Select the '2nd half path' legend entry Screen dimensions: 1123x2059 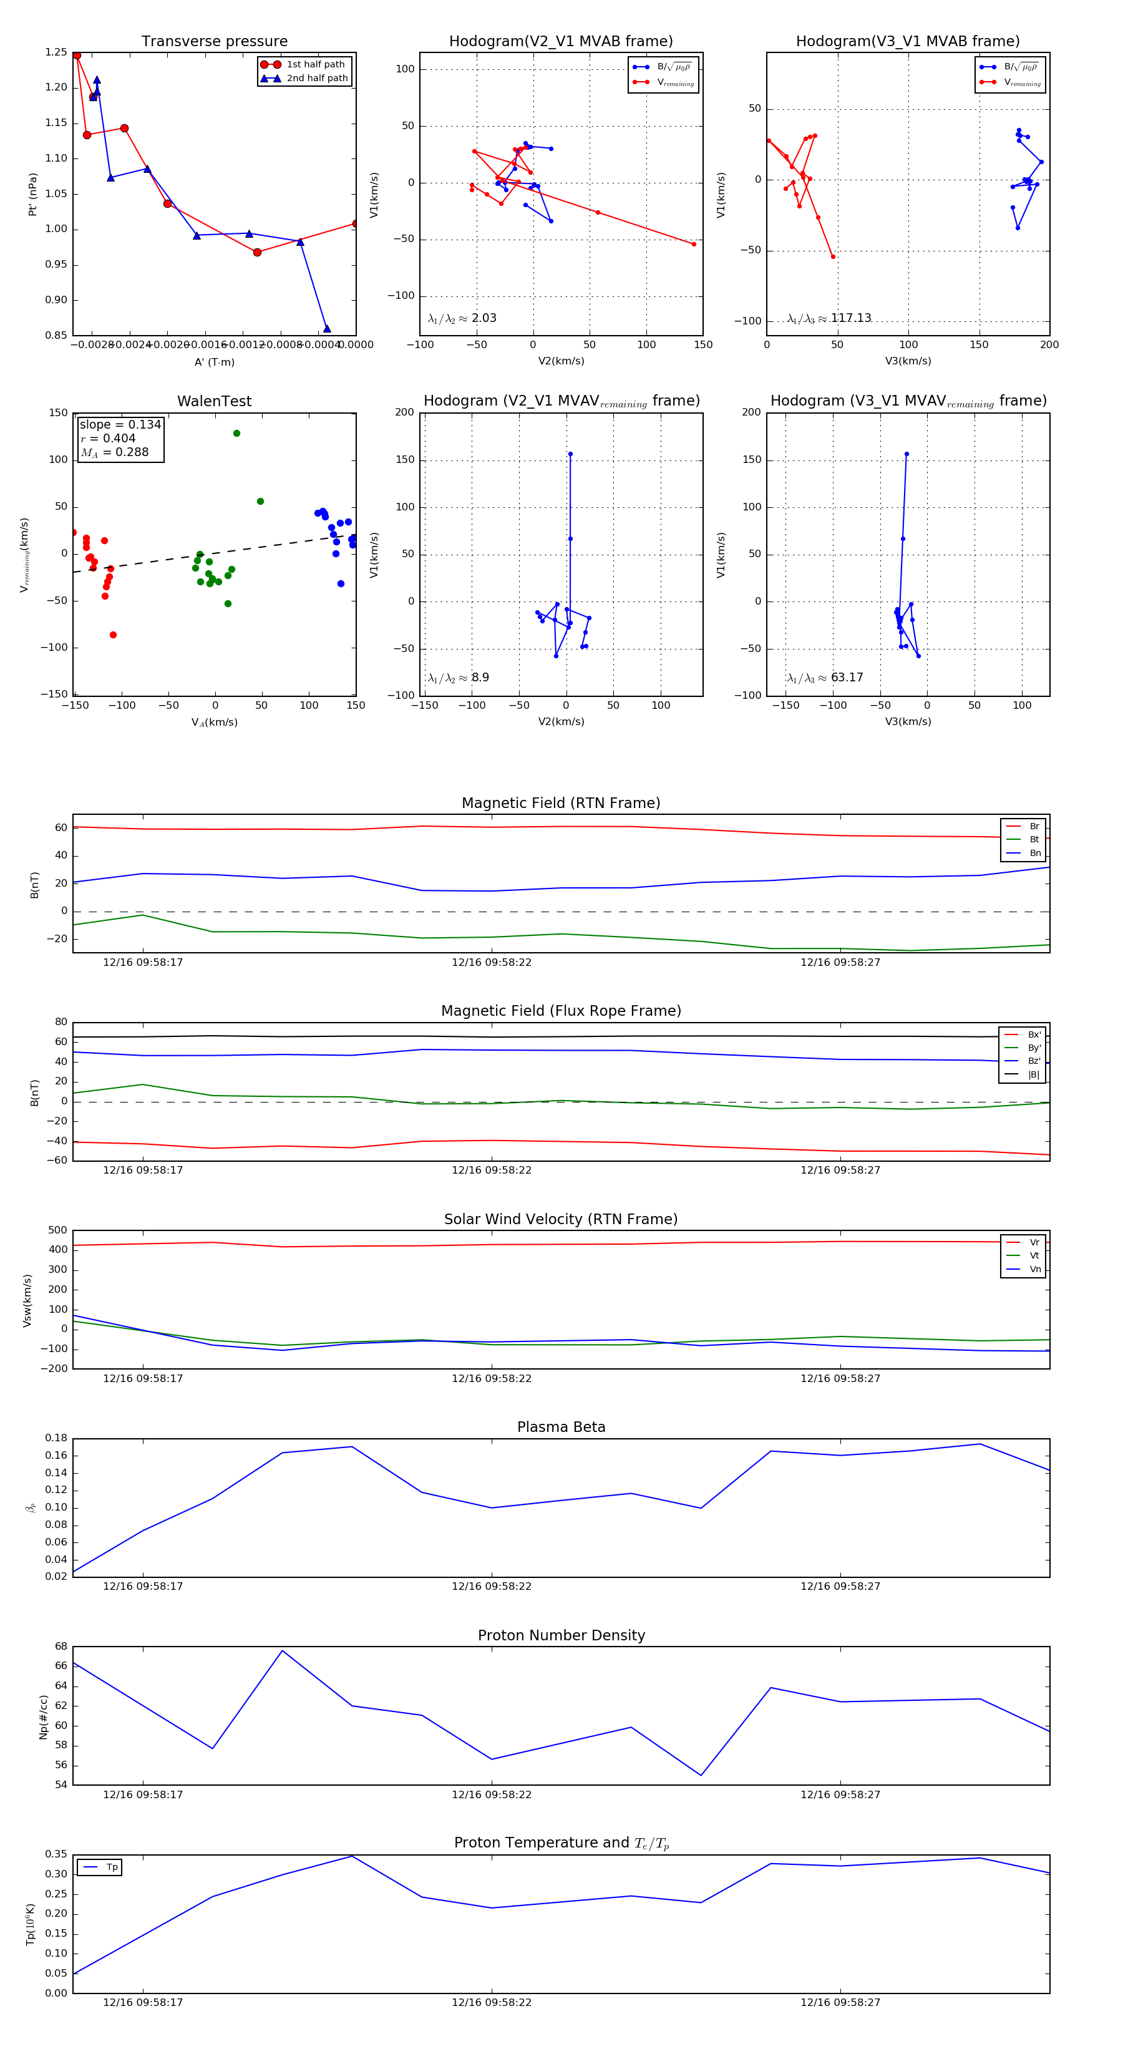304,79
